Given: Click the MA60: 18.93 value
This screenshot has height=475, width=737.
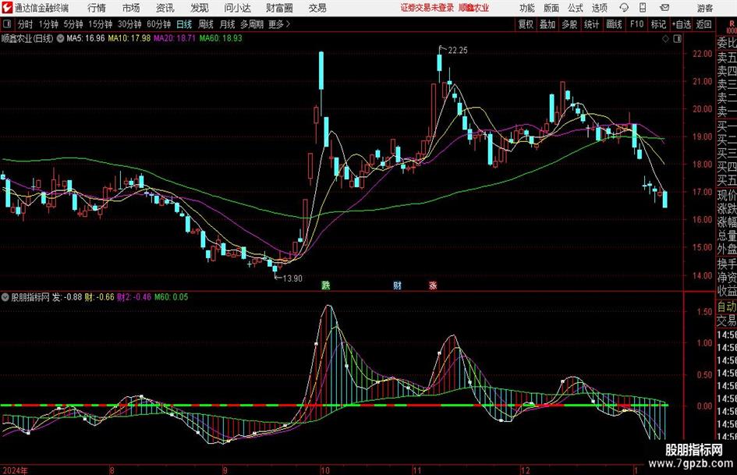Looking at the screenshot, I should pos(221,38).
